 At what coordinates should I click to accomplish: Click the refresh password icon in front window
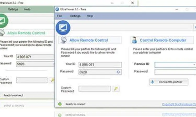click(119, 72)
